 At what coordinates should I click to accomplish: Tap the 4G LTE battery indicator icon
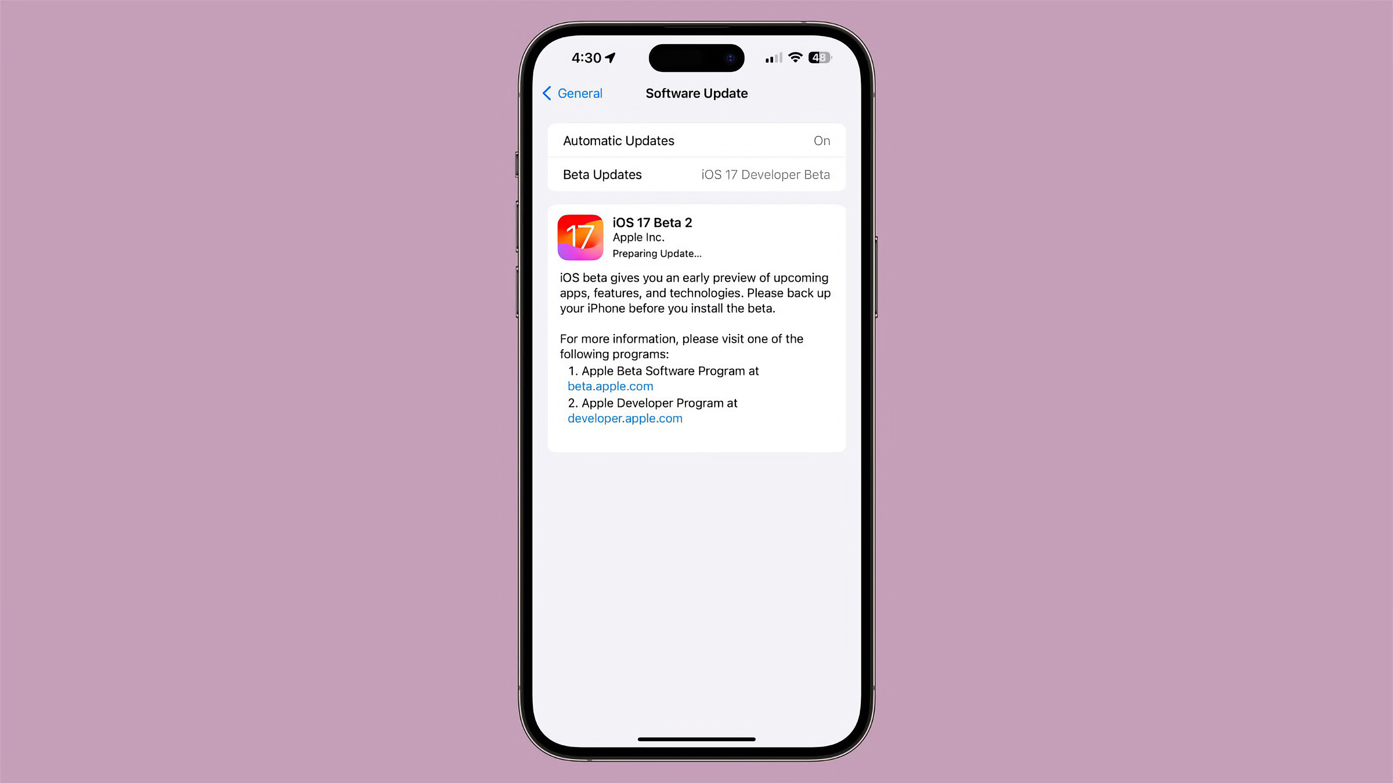(x=819, y=57)
